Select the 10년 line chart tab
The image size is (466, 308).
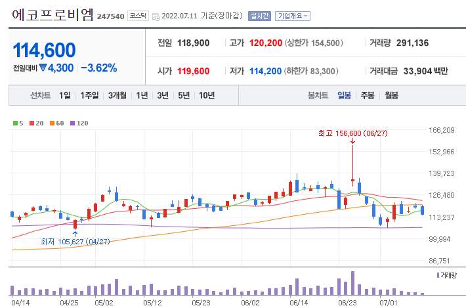[x=207, y=95]
